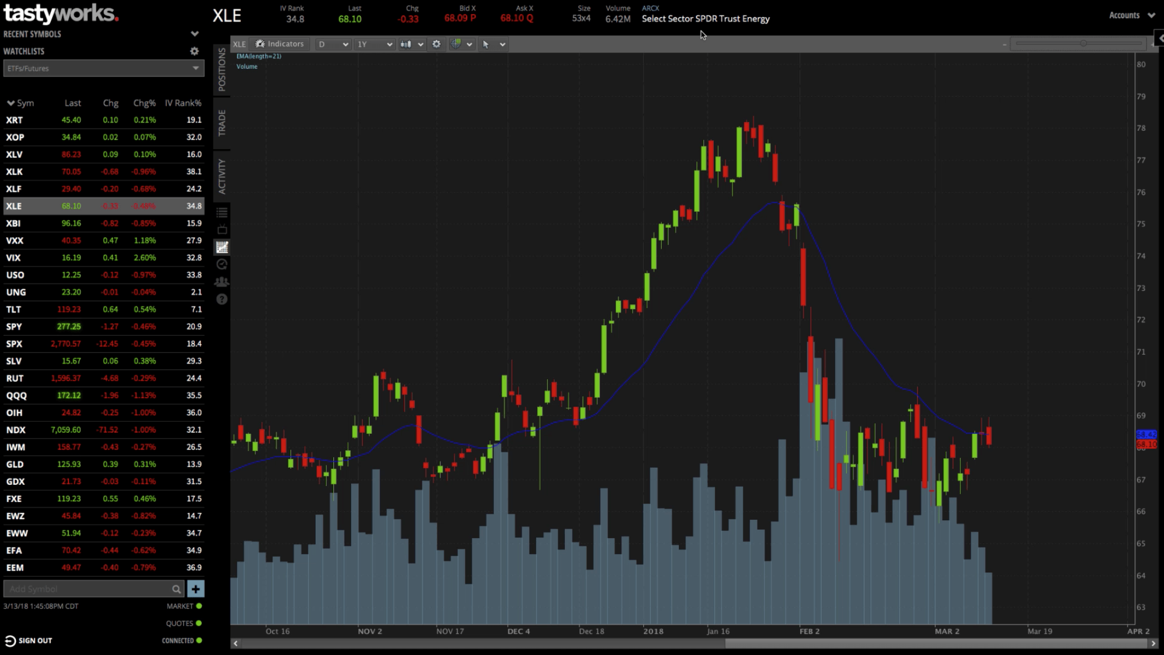Open the Accounts dropdown
1164x655 pixels.
(x=1131, y=15)
